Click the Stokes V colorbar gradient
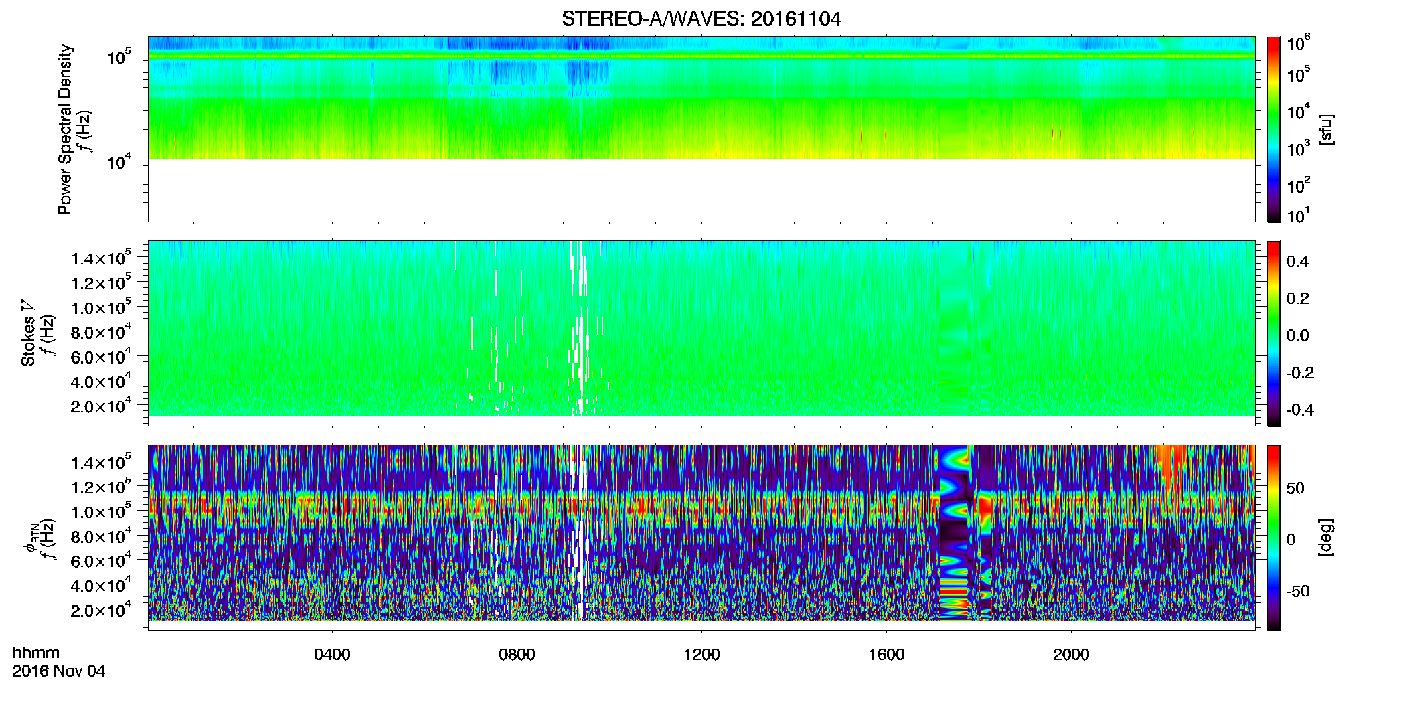The image size is (1403, 723). pos(1274,333)
